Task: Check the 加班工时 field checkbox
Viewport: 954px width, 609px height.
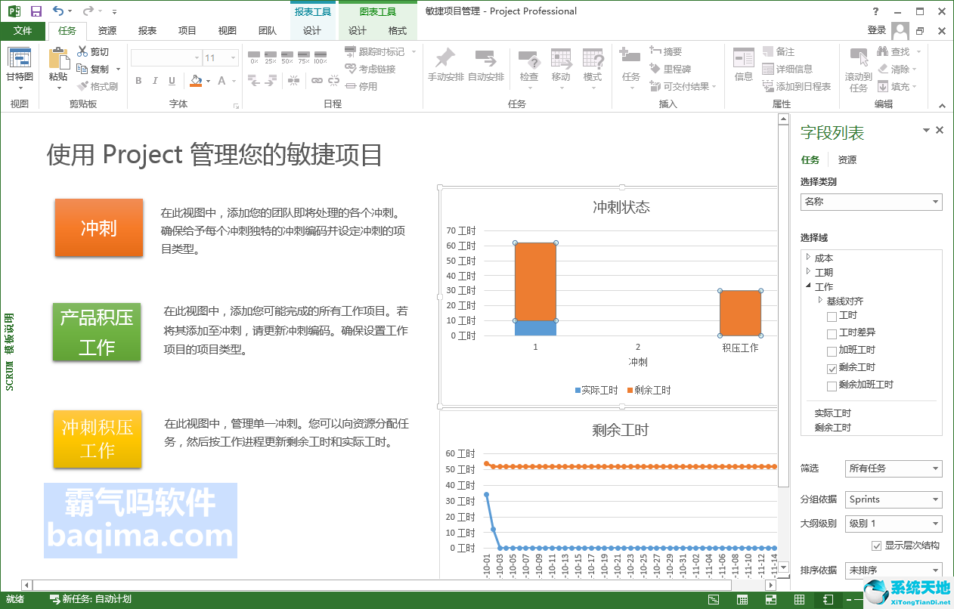Action: click(x=832, y=351)
